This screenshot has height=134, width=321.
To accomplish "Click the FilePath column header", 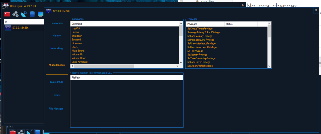I will [x=126, y=77].
